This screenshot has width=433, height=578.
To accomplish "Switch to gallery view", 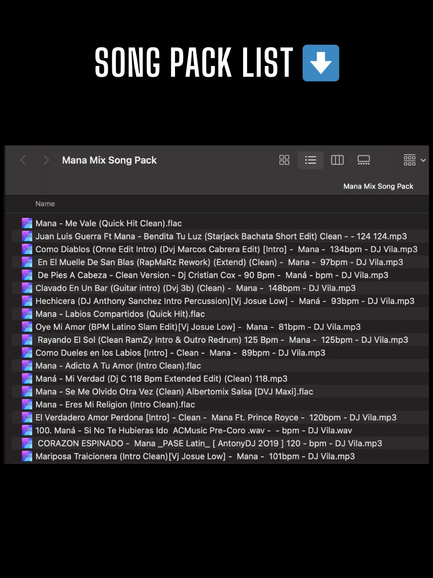I will (364, 160).
